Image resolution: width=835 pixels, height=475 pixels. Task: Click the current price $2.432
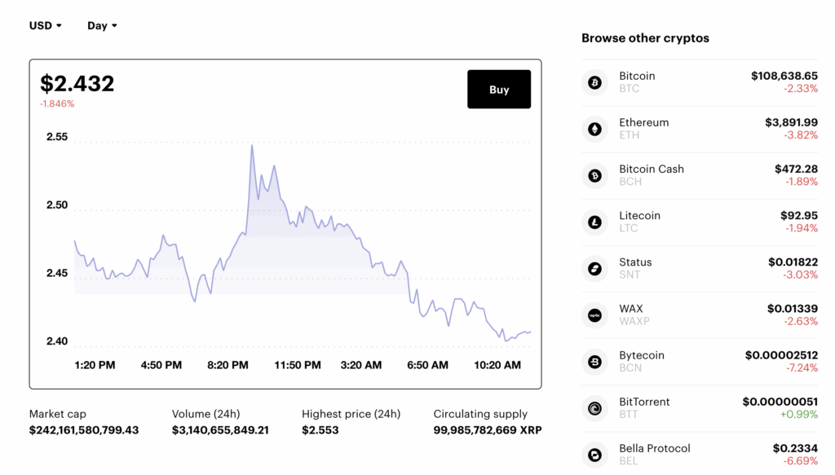tap(77, 83)
